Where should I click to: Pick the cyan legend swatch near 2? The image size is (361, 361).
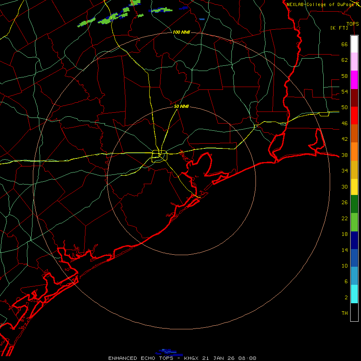(x=354, y=294)
